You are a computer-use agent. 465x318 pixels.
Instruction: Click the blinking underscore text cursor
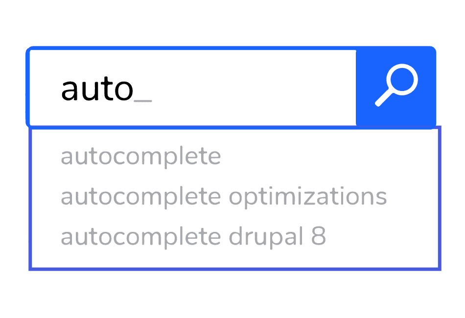[x=143, y=101]
